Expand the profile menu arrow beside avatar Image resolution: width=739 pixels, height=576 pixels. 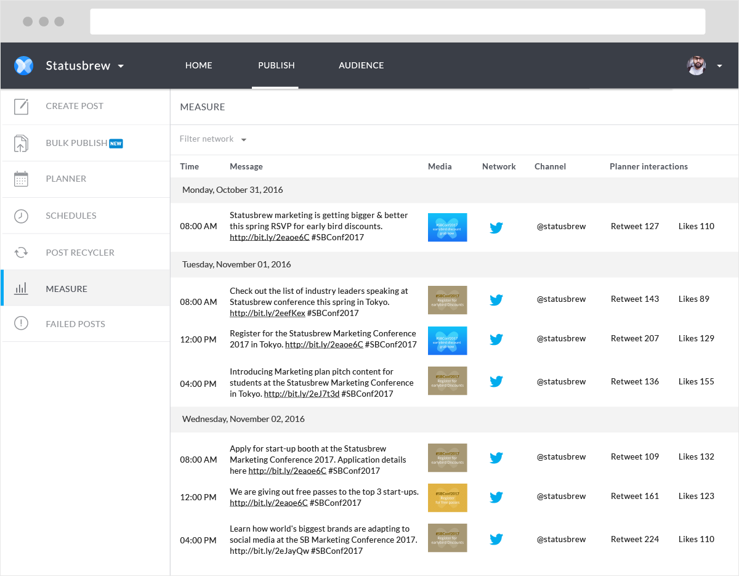pyautogui.click(x=719, y=66)
